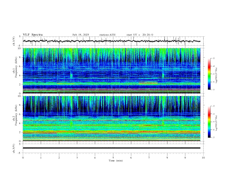Click the ch.2 frequency tick label "2"
This screenshot has height=177, width=229.
point(20,132)
